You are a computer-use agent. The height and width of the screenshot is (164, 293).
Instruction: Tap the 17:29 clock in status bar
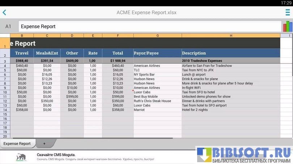[286, 3]
